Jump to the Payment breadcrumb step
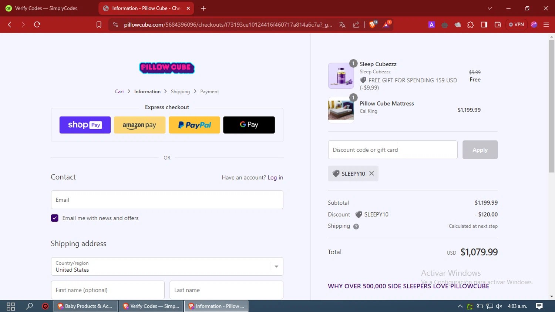 [209, 91]
